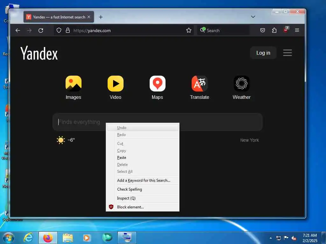This screenshot has width=326, height=244.
Task: Open the uBlock Origin toolbar icon
Action: [286, 30]
